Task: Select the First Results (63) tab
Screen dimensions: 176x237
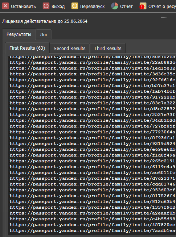Action: tap(27, 48)
